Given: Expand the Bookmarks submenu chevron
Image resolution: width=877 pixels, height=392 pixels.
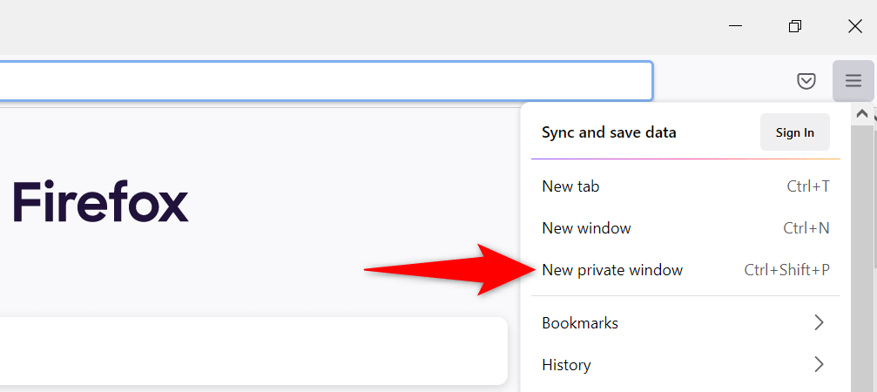Looking at the screenshot, I should [818, 322].
